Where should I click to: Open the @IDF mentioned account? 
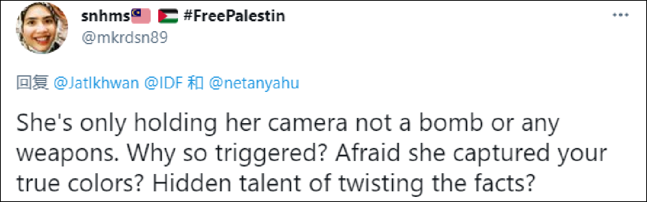click(x=163, y=83)
